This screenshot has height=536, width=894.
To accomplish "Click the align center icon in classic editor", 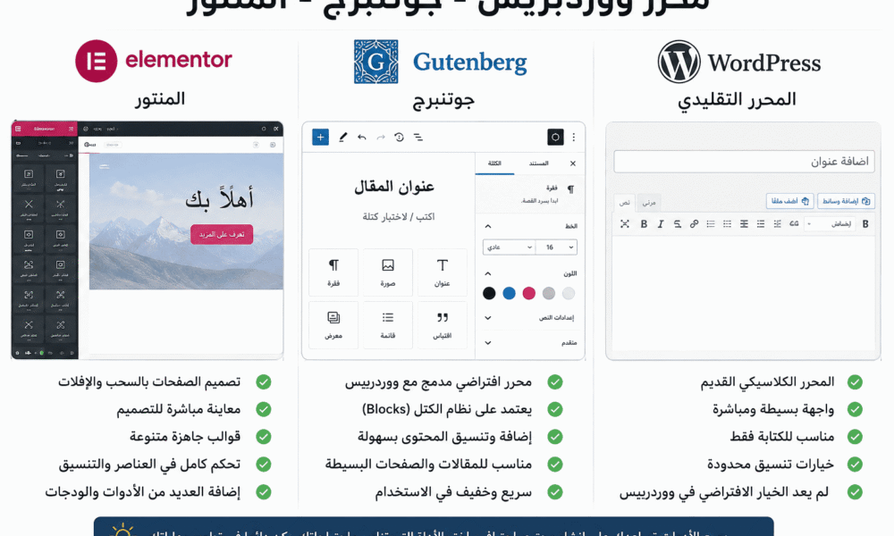I will click(x=744, y=224).
